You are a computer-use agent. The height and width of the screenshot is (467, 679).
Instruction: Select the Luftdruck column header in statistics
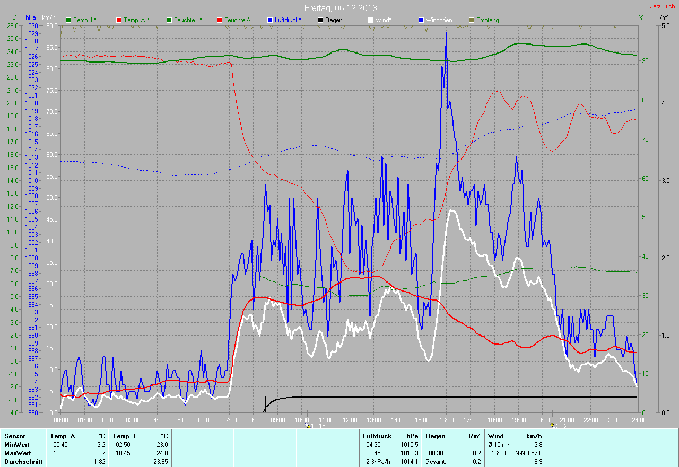[x=374, y=436]
